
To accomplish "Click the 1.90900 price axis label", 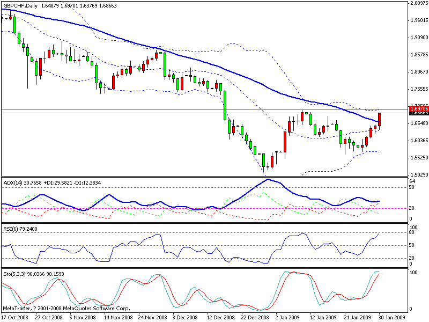I will pos(419,38).
